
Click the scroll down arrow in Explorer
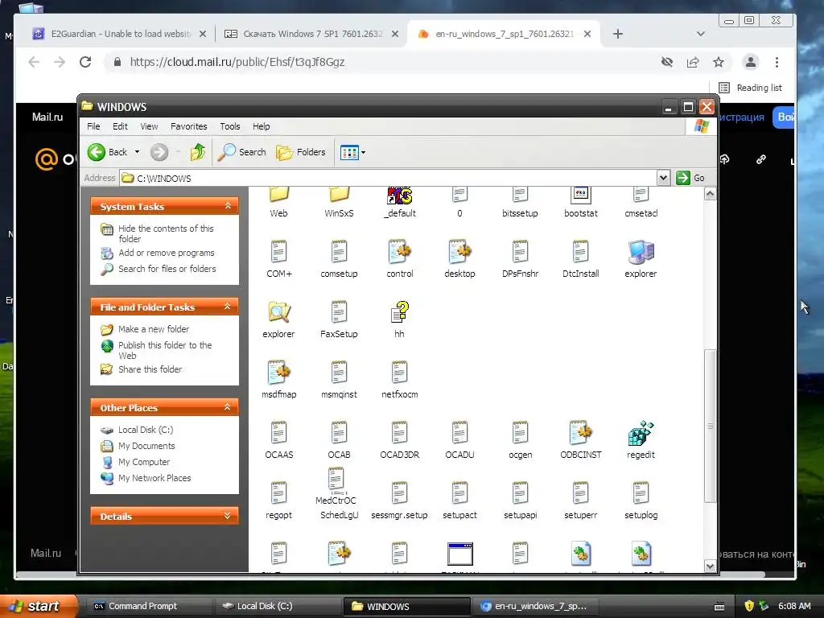point(710,566)
